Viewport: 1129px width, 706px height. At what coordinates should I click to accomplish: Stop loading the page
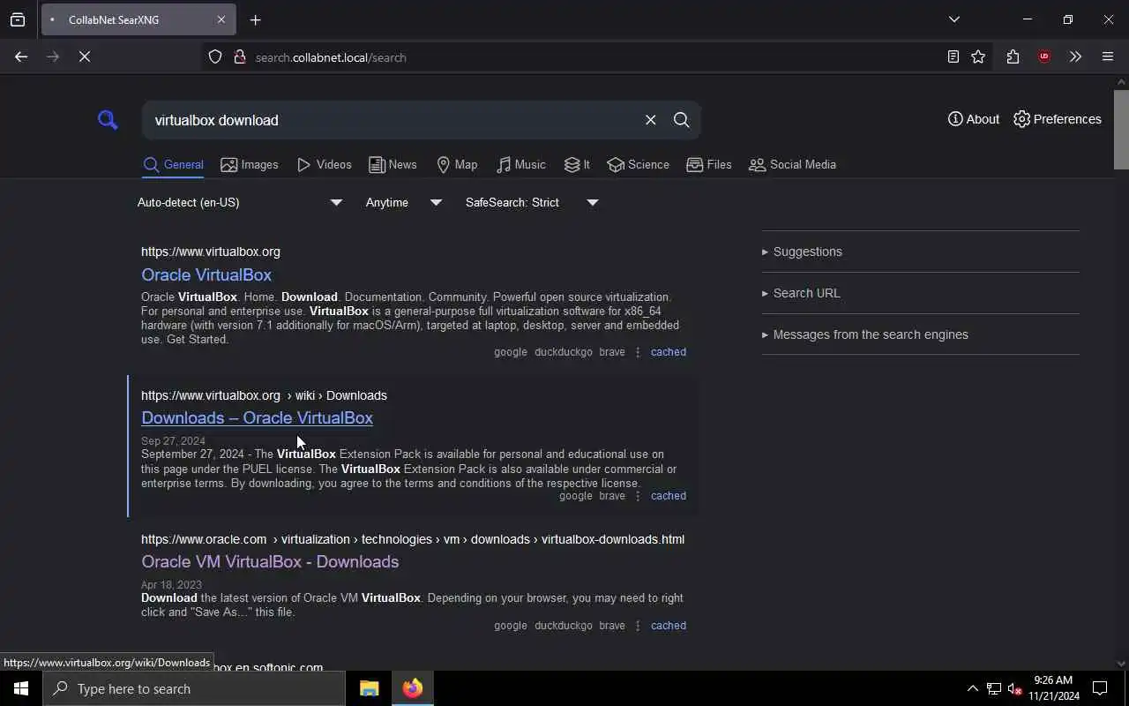point(85,56)
